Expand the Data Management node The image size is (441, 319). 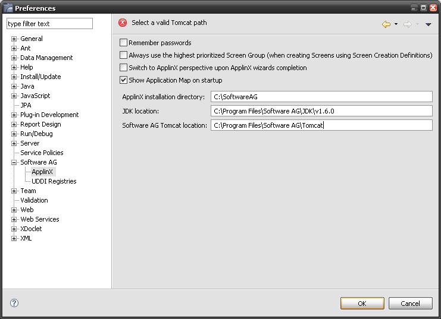[x=14, y=58]
